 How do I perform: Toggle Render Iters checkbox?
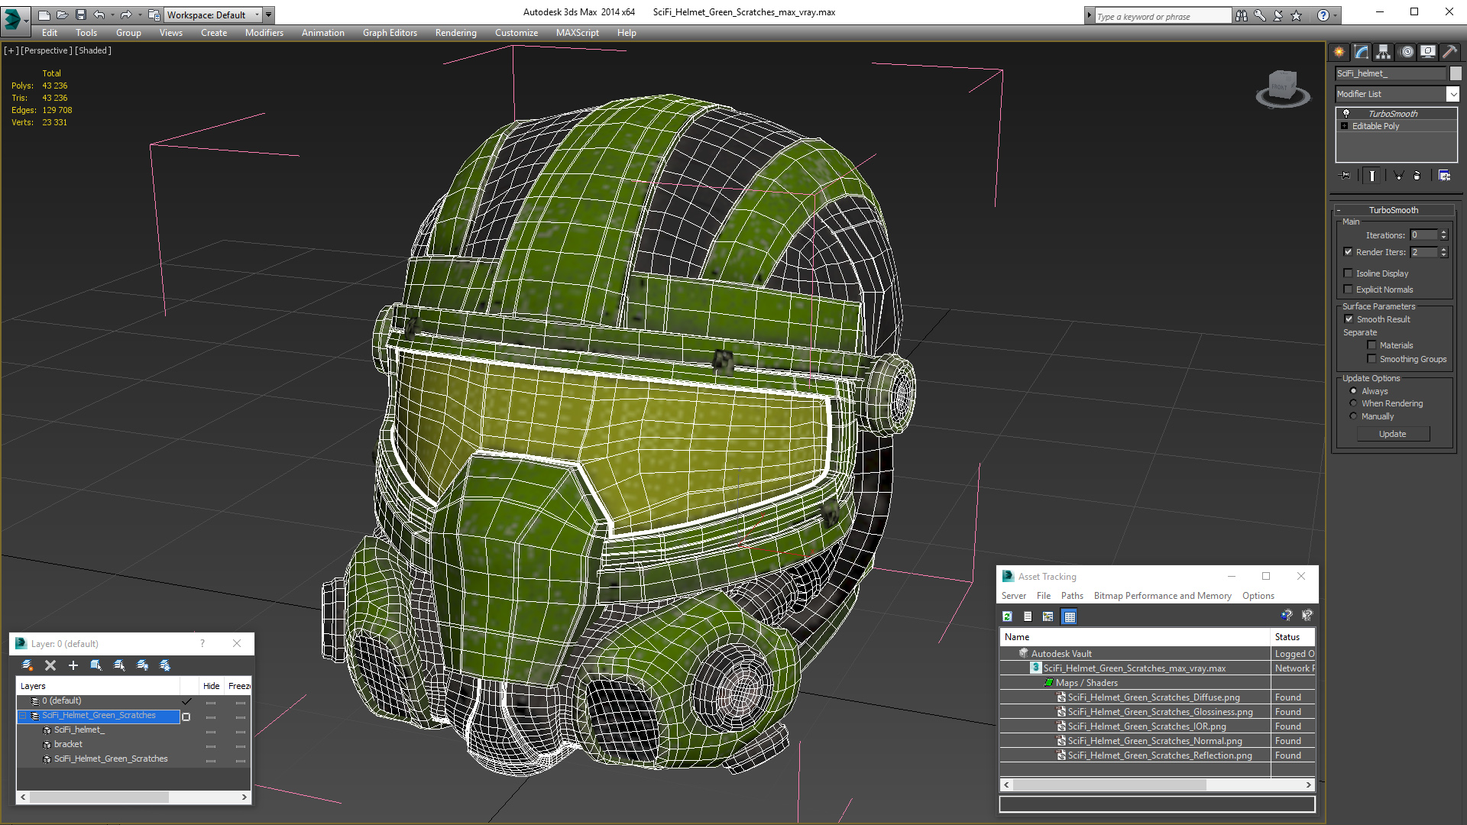point(1348,252)
